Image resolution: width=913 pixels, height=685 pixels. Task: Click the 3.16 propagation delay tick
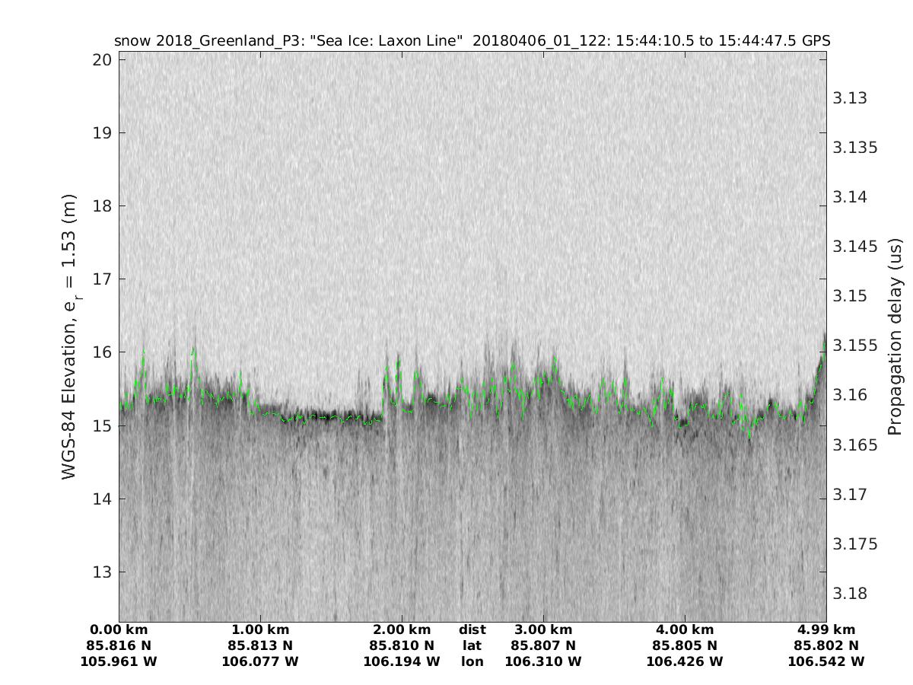click(x=850, y=395)
